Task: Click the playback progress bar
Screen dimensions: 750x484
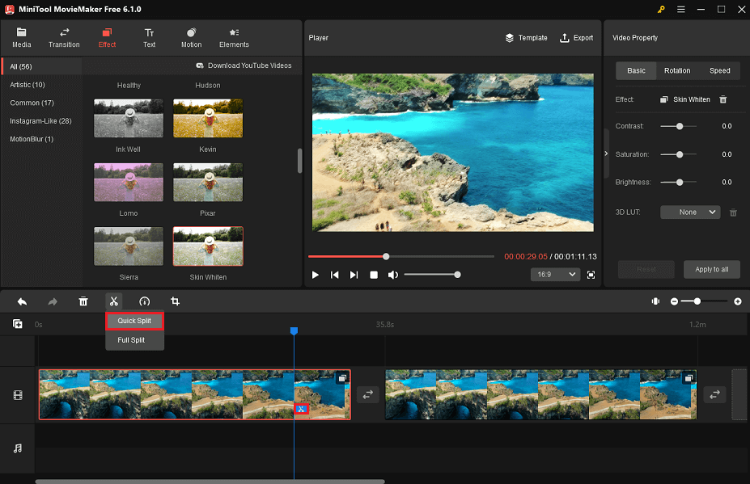Action: click(401, 257)
